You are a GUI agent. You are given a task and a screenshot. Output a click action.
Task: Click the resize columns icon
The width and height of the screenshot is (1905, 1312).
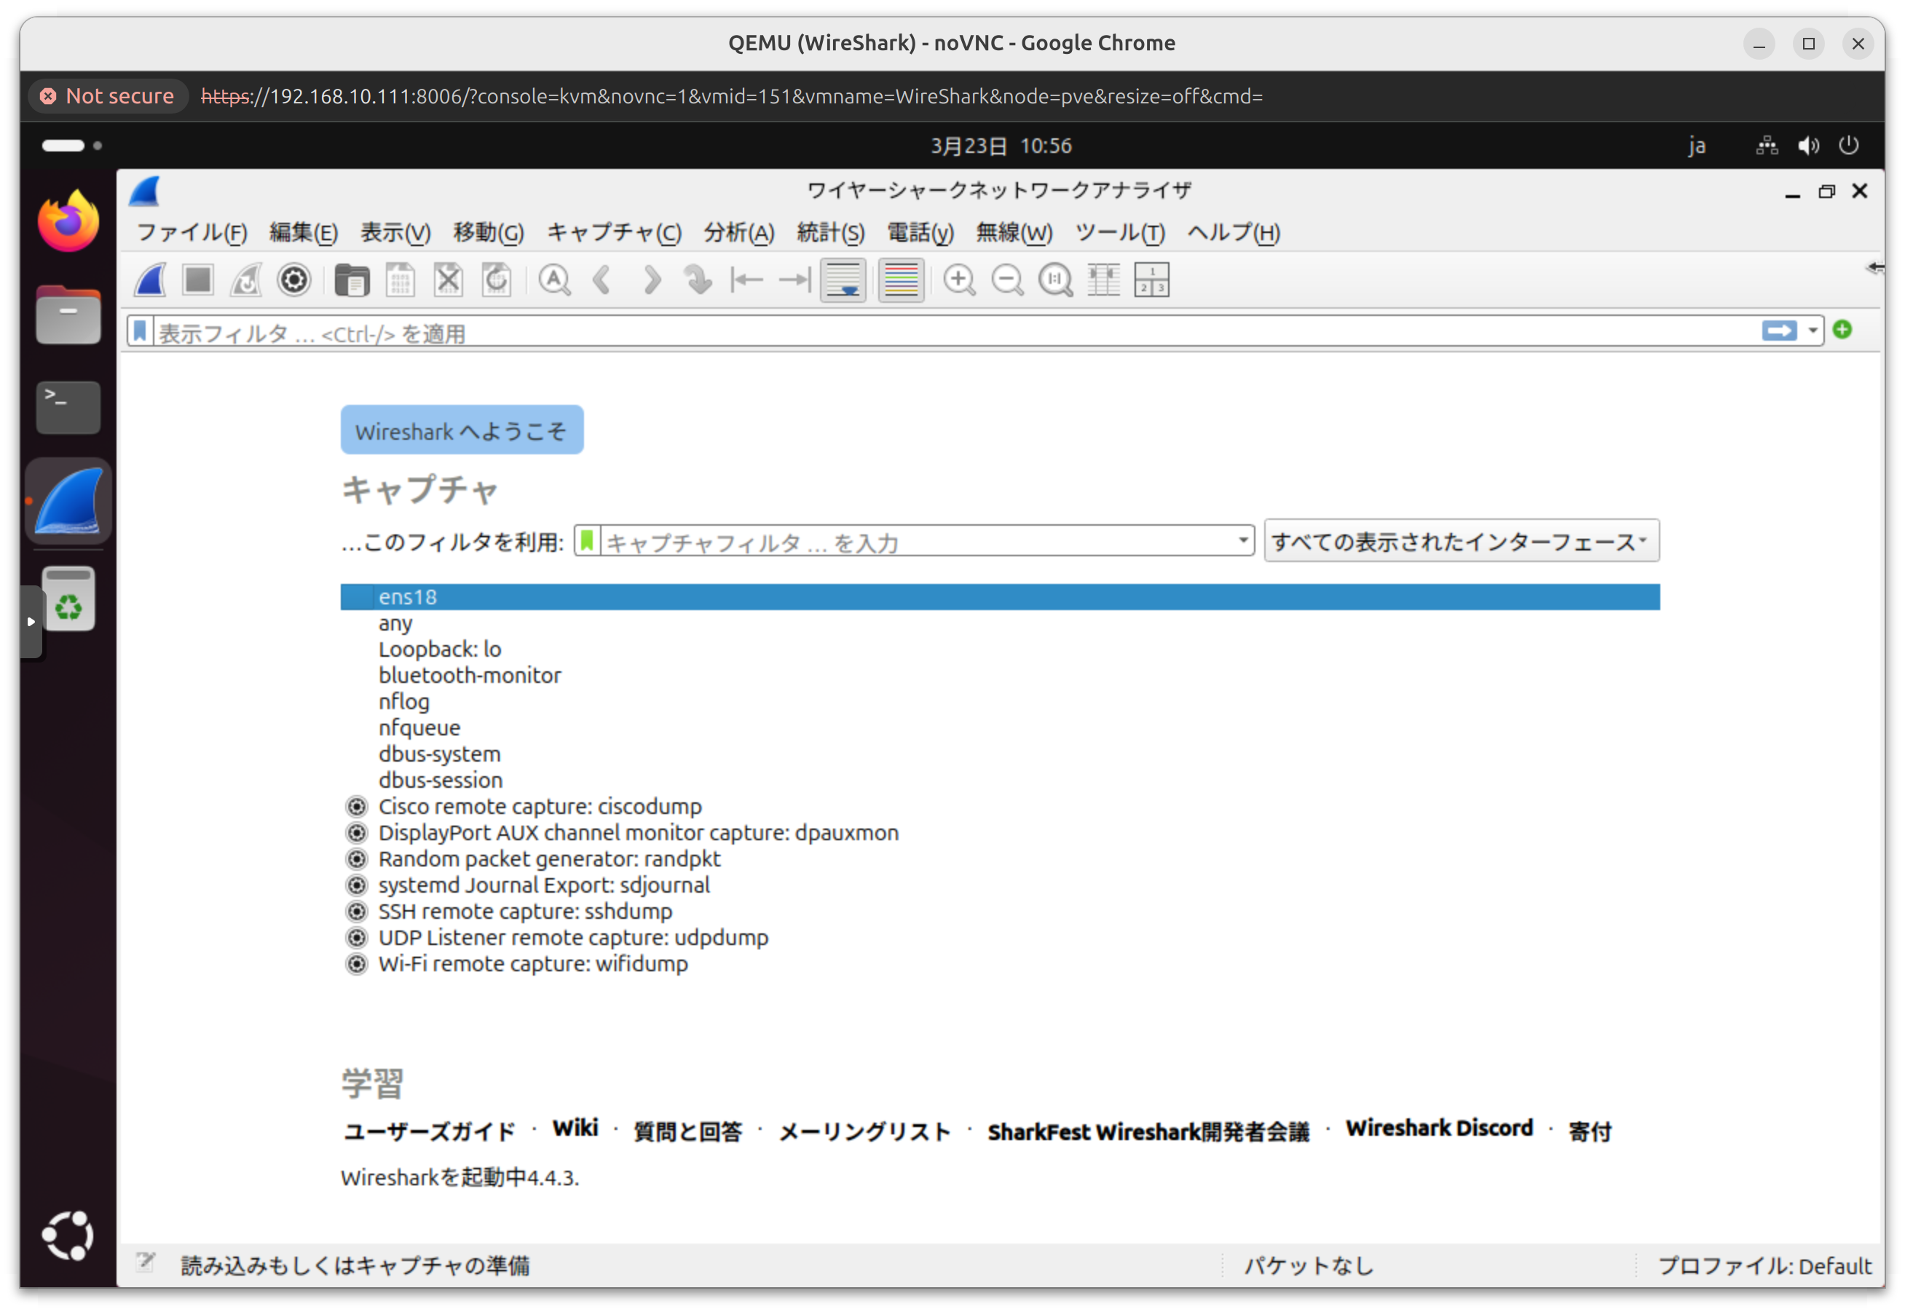tap(1103, 280)
